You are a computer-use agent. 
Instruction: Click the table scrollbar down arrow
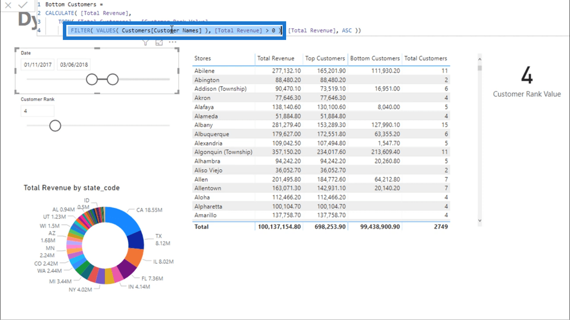[480, 220]
